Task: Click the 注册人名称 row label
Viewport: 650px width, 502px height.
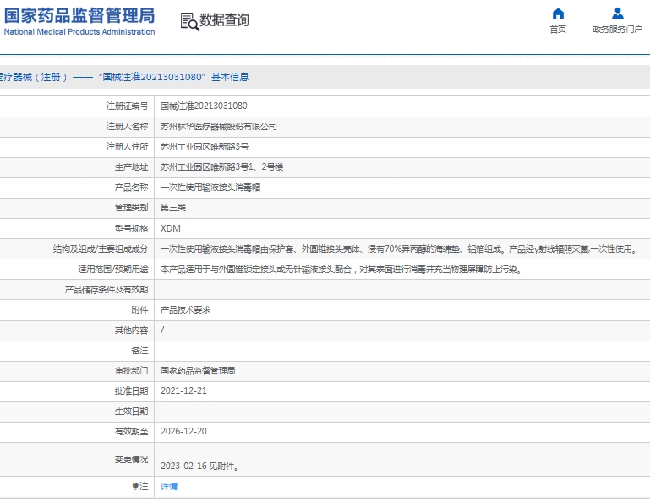Action: 128,127
